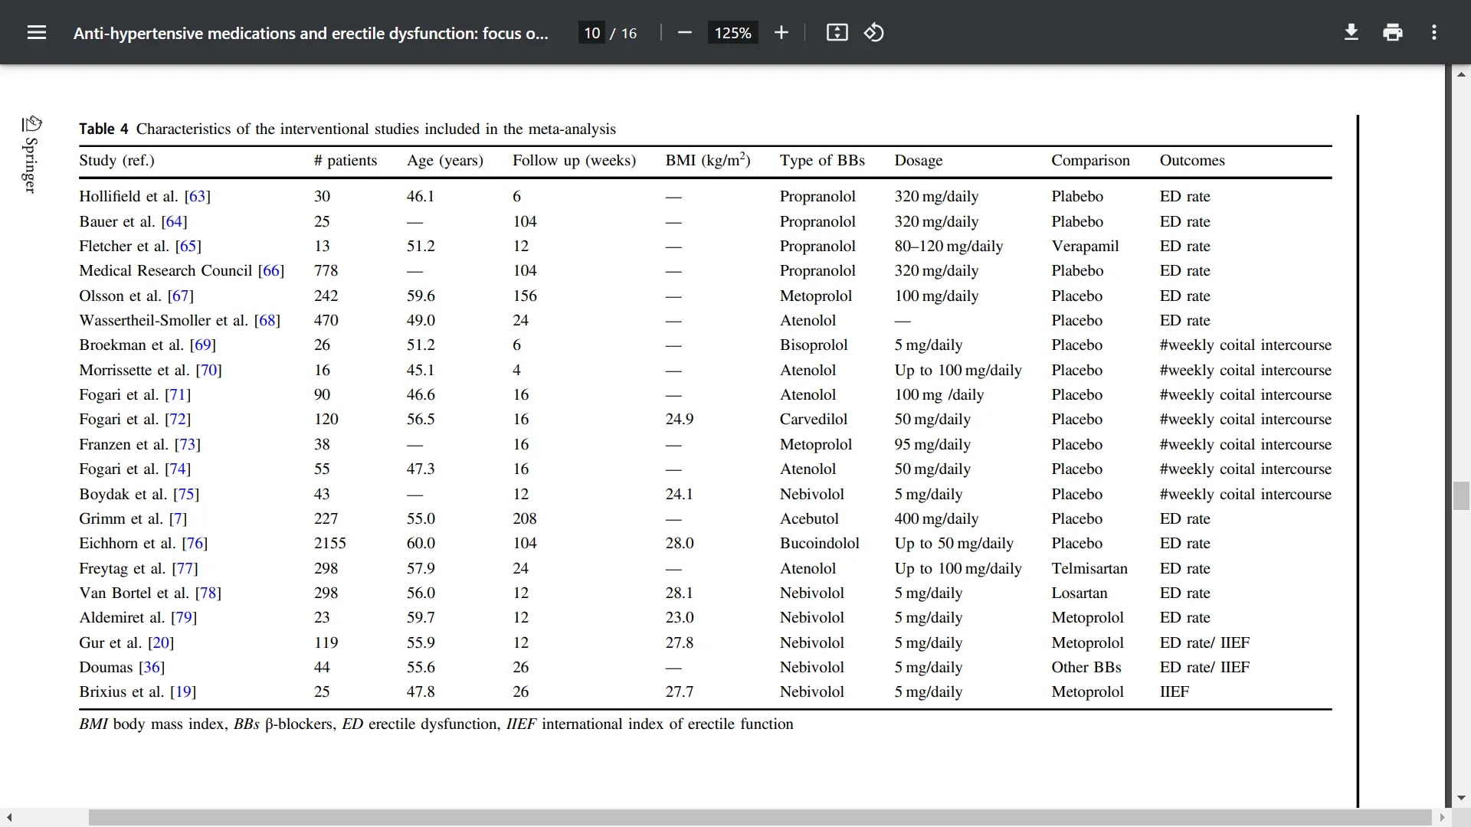This screenshot has width=1471, height=827.
Task: Click Grimm reference link 7
Action: point(178,518)
